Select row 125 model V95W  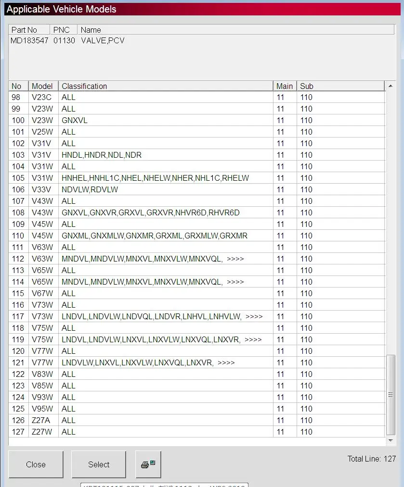pyautogui.click(x=196, y=409)
